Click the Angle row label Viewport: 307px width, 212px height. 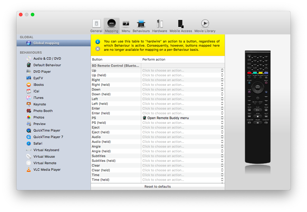tap(96, 146)
